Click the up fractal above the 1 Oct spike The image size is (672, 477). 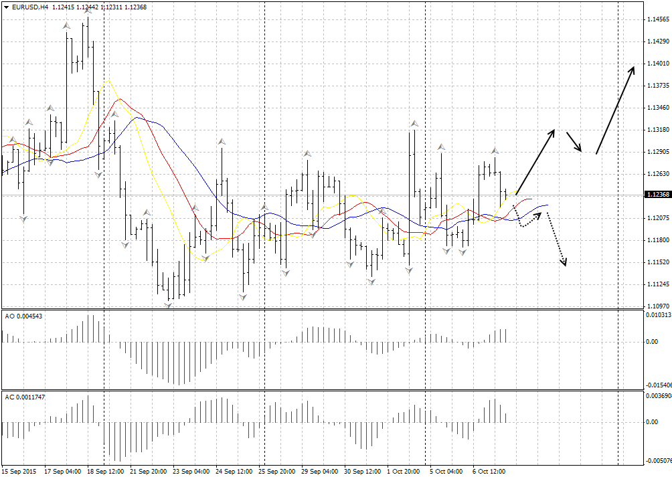coord(414,124)
